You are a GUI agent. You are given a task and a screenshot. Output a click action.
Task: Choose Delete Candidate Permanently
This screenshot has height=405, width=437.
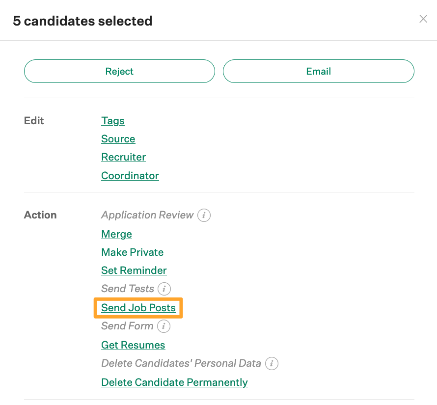click(174, 382)
